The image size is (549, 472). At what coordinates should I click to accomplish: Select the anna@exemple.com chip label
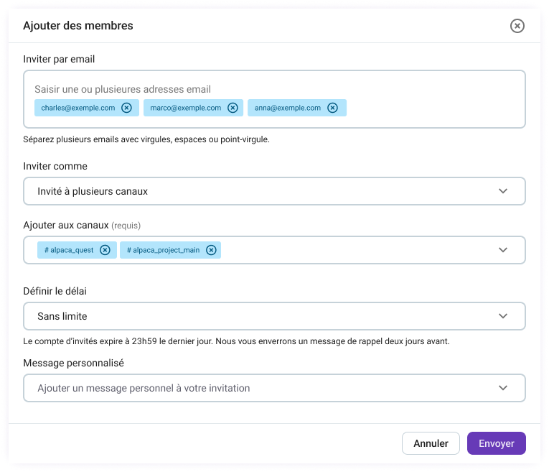click(287, 108)
